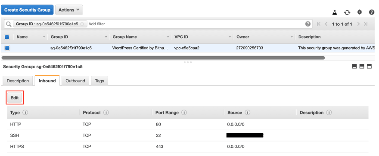This screenshot has width=379, height=156.
Task: Open the help question mark icon
Action: point(372,12)
